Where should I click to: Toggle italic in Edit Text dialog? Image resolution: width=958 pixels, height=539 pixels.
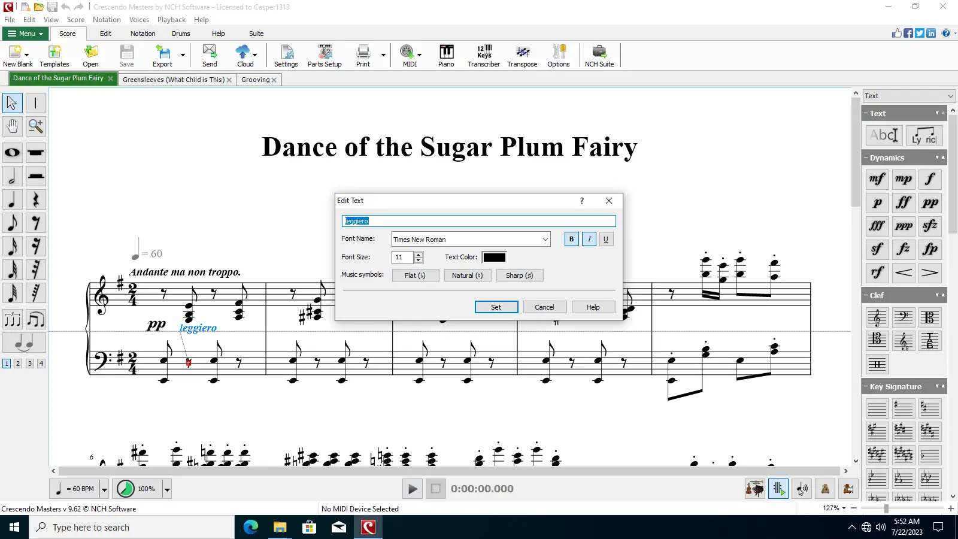(x=589, y=240)
